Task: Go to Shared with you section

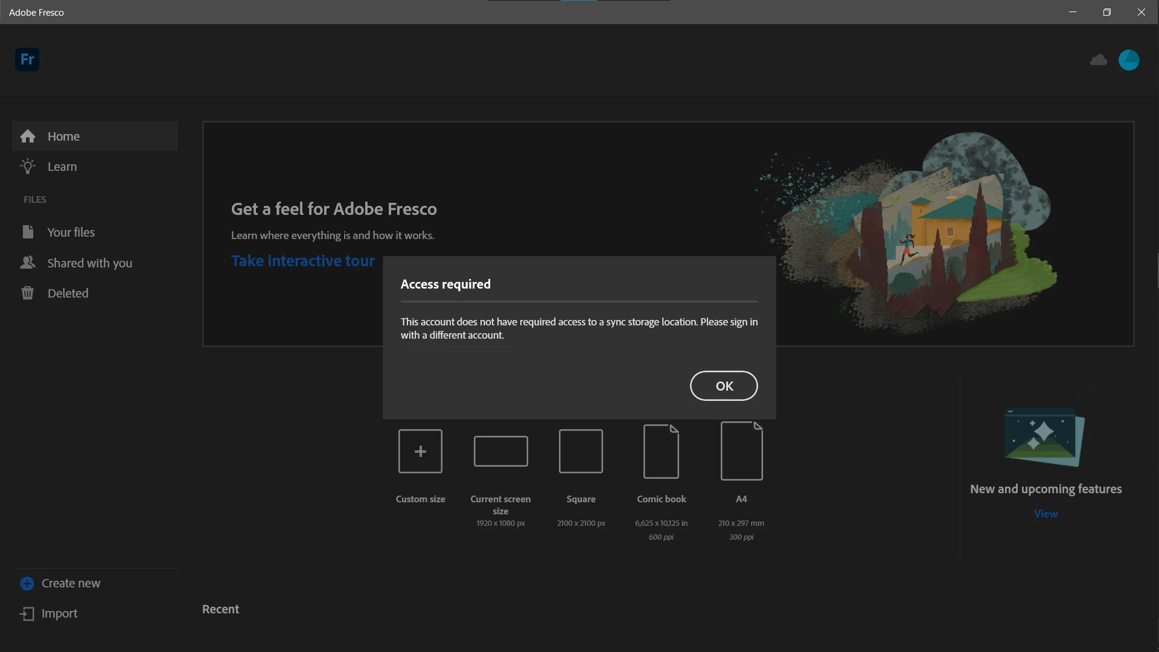Action: click(x=89, y=263)
